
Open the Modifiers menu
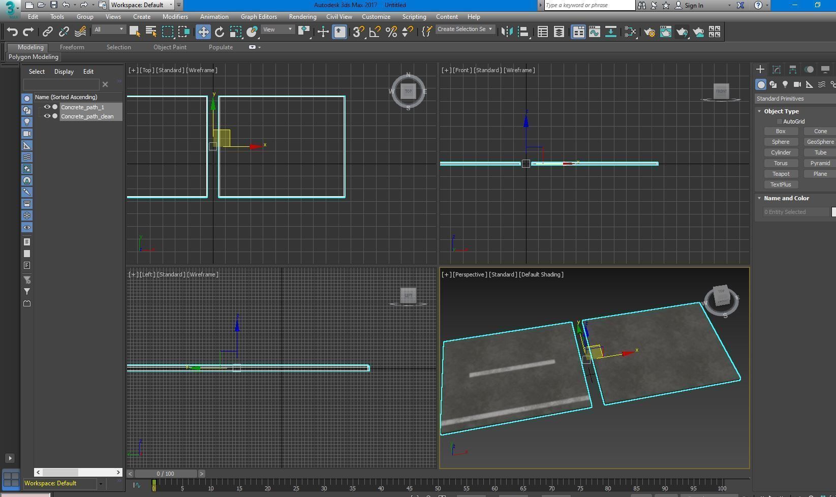(175, 17)
